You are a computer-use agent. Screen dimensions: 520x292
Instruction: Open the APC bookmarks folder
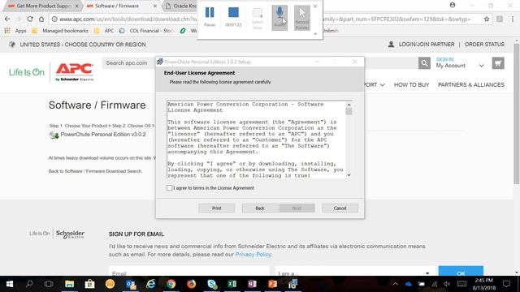click(104, 31)
